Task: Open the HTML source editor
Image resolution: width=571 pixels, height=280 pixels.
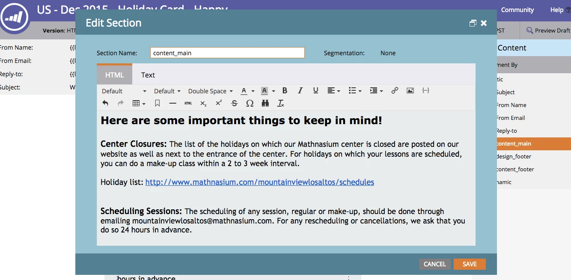Action: 188,103
